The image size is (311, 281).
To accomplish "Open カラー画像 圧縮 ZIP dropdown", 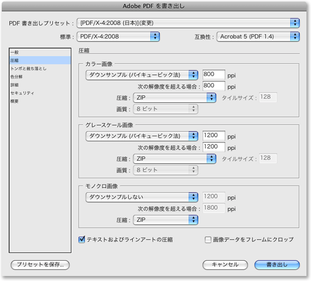I will pos(174,98).
